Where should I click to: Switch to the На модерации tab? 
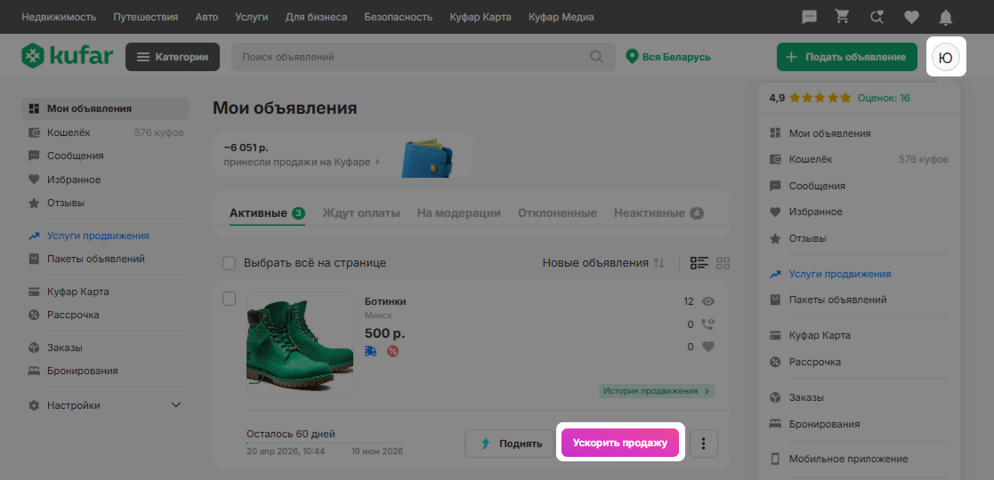pyautogui.click(x=459, y=212)
